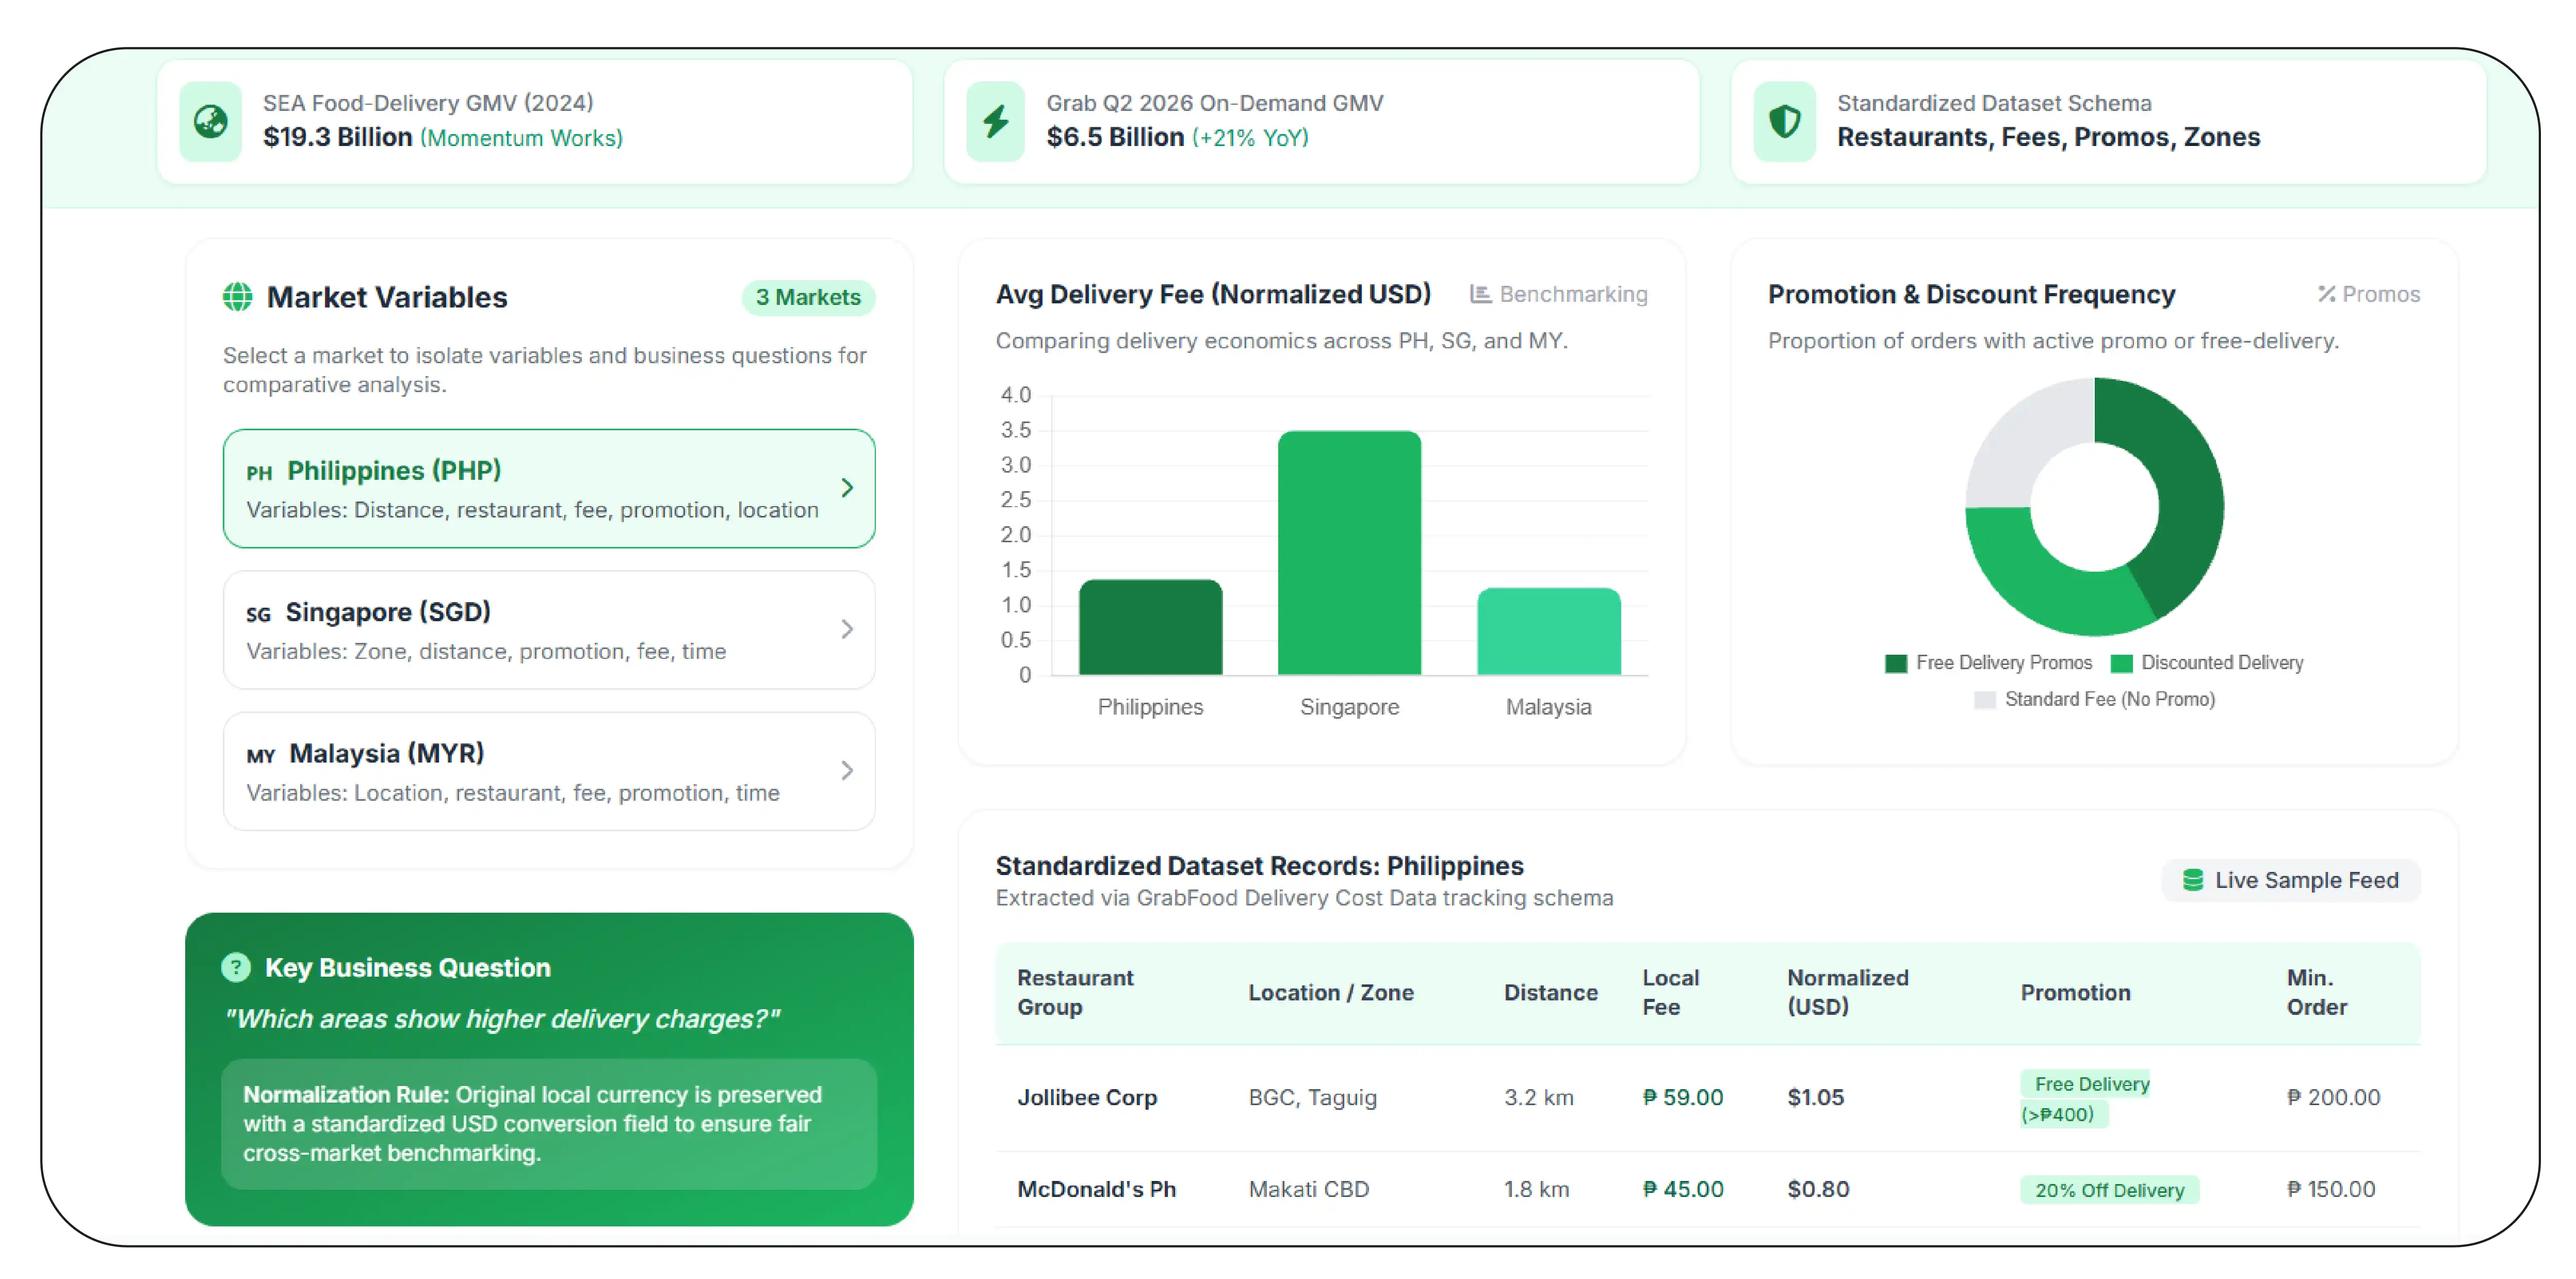Click the Free Delivery (>₱400) promo tag
This screenshot has width=2576, height=1279.
click(2086, 1099)
